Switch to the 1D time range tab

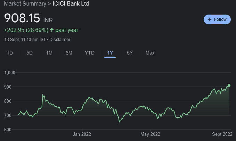pyautogui.click(x=10, y=53)
